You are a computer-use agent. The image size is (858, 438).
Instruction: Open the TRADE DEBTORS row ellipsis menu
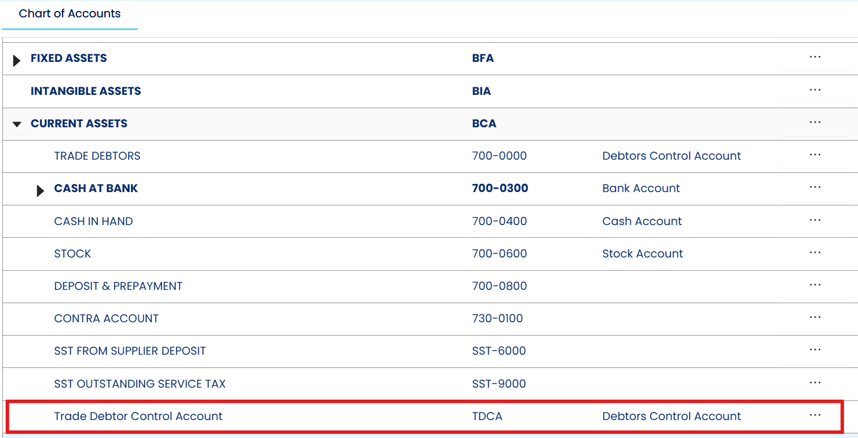815,155
